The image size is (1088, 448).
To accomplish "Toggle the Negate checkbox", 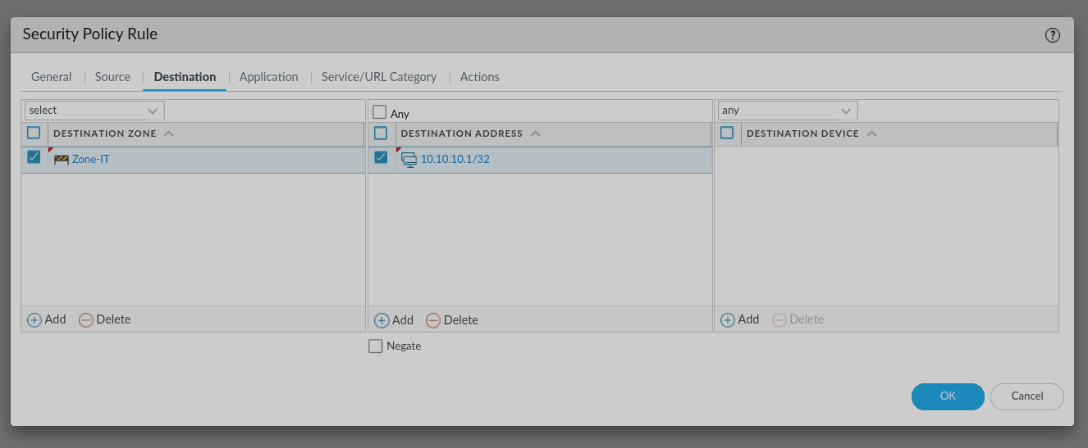I will click(x=376, y=346).
